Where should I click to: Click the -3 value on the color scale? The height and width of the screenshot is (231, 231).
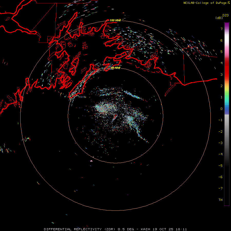[x=220, y=143]
